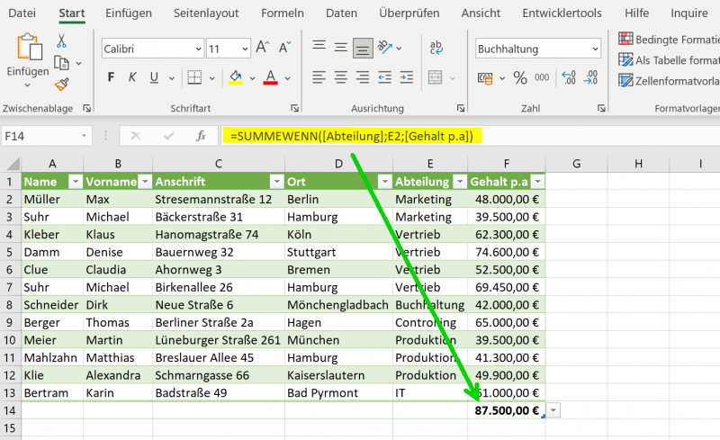Apply the red font color A
The image size is (720, 440).
(x=271, y=77)
